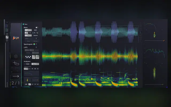171x107 pixels.
Task: Select the highlighted routing icon in sidebar
Action: (7, 37)
